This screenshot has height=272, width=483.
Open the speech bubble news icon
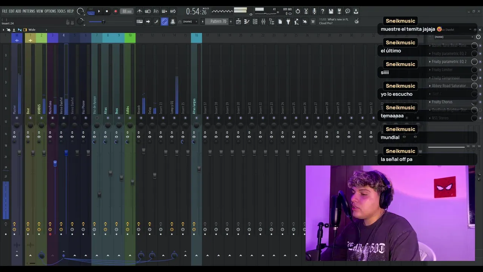coord(348,11)
